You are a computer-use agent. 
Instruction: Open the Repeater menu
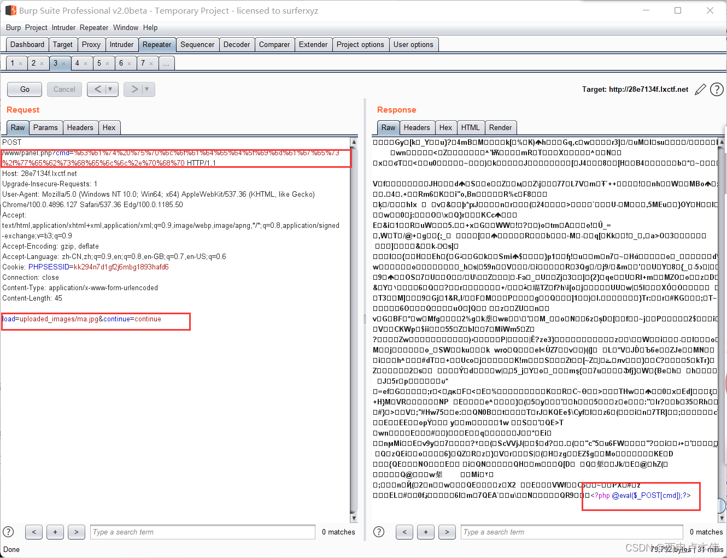(94, 27)
